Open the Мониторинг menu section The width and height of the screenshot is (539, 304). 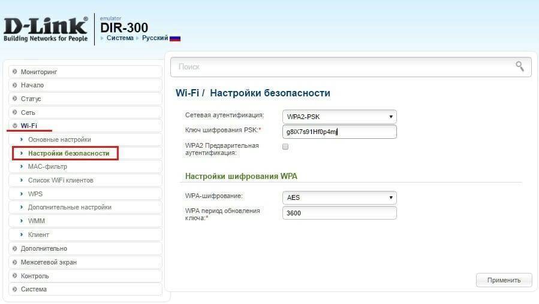click(85, 72)
